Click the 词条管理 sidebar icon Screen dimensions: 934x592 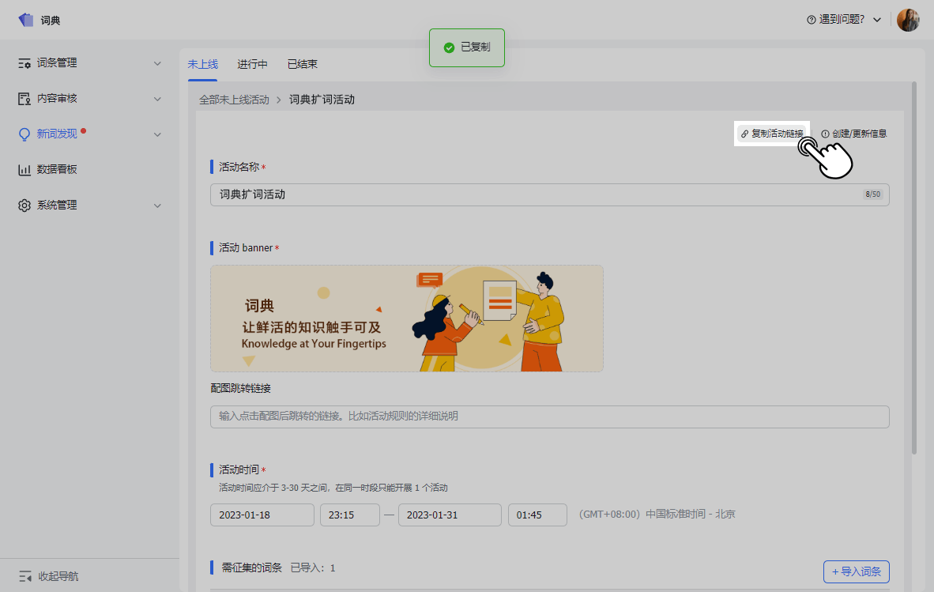pyautogui.click(x=24, y=63)
